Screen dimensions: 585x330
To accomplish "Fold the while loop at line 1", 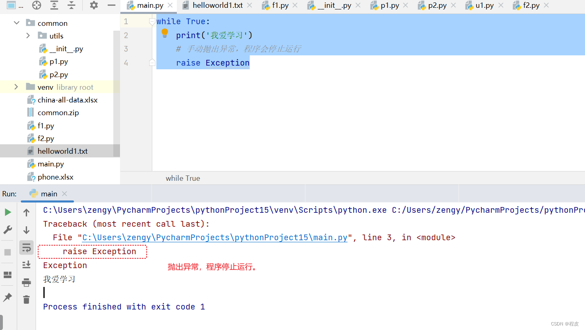I will [152, 22].
